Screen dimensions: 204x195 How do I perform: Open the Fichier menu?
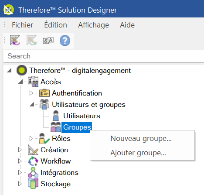[22, 25]
